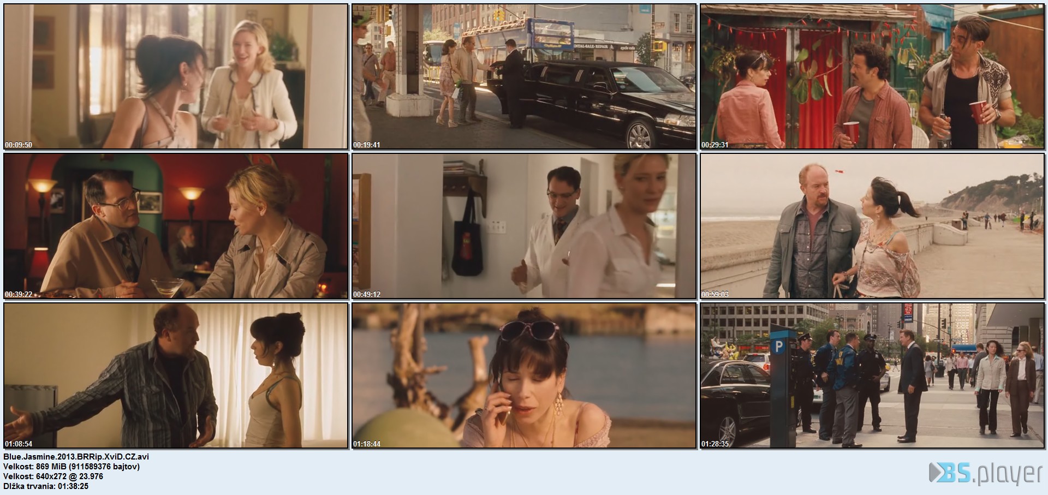This screenshot has width=1048, height=495.
Task: Select the woman on phone thumbnail
Action: [x=524, y=375]
